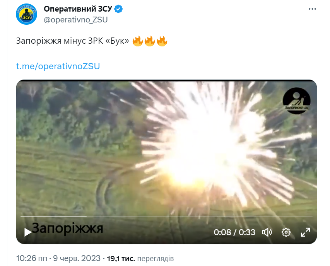Open the tweet timestamp 10:26 пп
This screenshot has height=266, width=330.
pyautogui.click(x=32, y=258)
